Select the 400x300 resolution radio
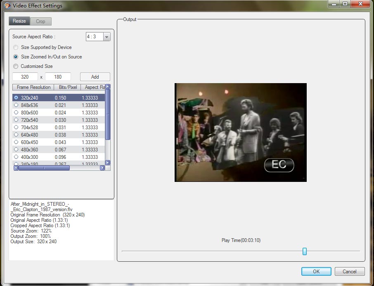The width and height of the screenshot is (374, 286). [16, 157]
